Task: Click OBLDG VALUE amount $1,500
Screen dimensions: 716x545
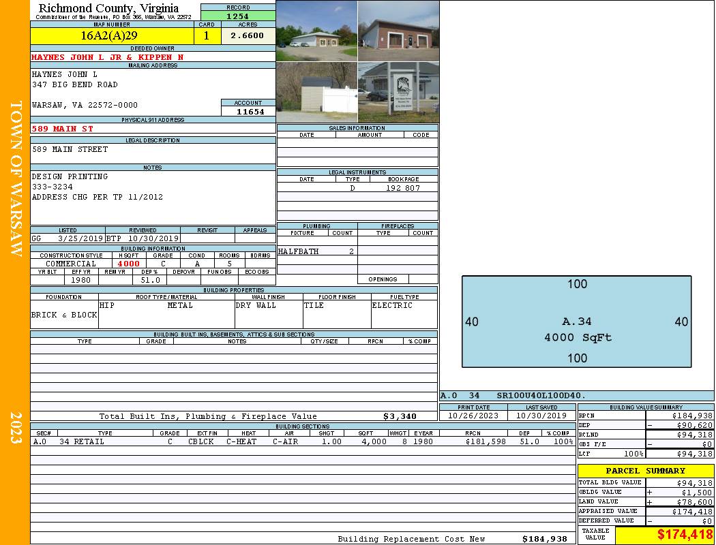Action: point(697,493)
